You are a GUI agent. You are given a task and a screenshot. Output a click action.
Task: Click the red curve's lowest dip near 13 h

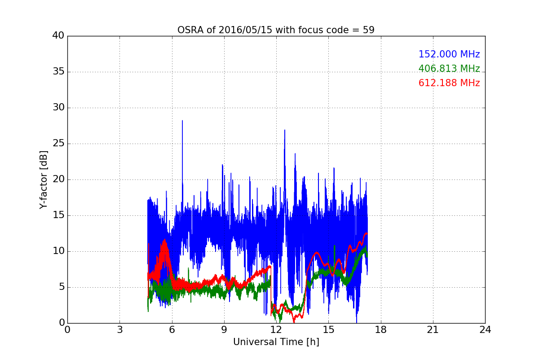tap(294, 321)
